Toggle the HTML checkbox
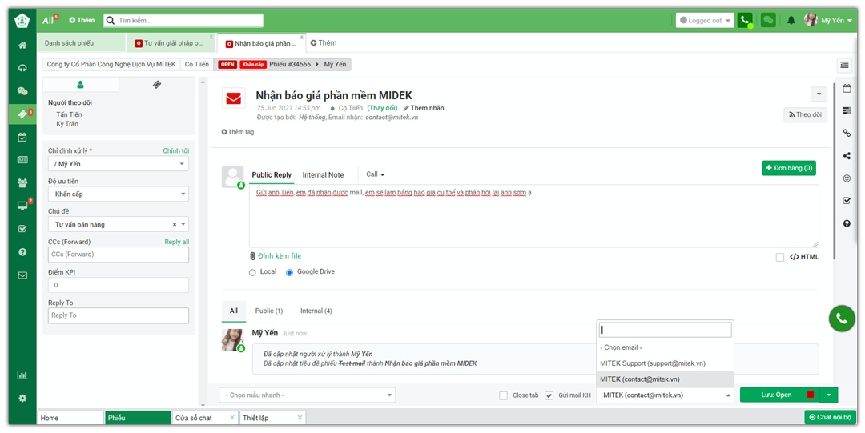This screenshot has width=865, height=433. coord(779,257)
